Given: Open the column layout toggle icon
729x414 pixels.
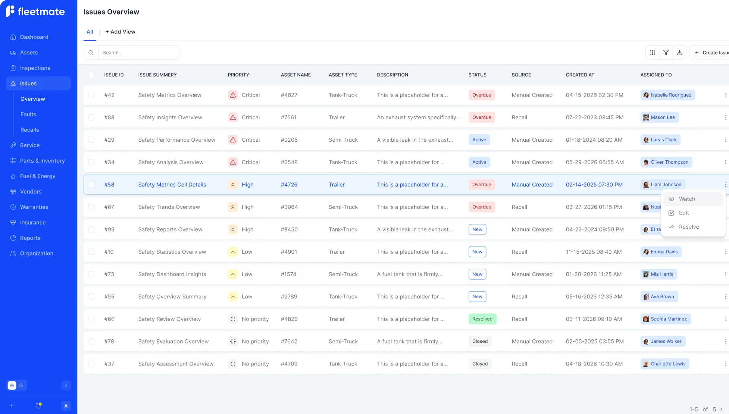Looking at the screenshot, I should [x=652, y=53].
